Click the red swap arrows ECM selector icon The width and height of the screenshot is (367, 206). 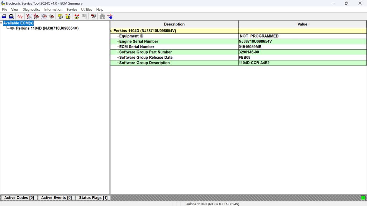point(77,16)
